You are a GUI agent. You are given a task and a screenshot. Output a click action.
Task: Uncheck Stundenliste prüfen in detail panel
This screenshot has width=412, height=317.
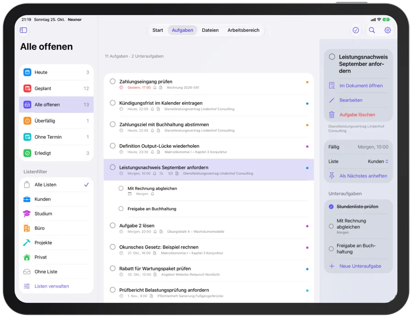[331, 207]
